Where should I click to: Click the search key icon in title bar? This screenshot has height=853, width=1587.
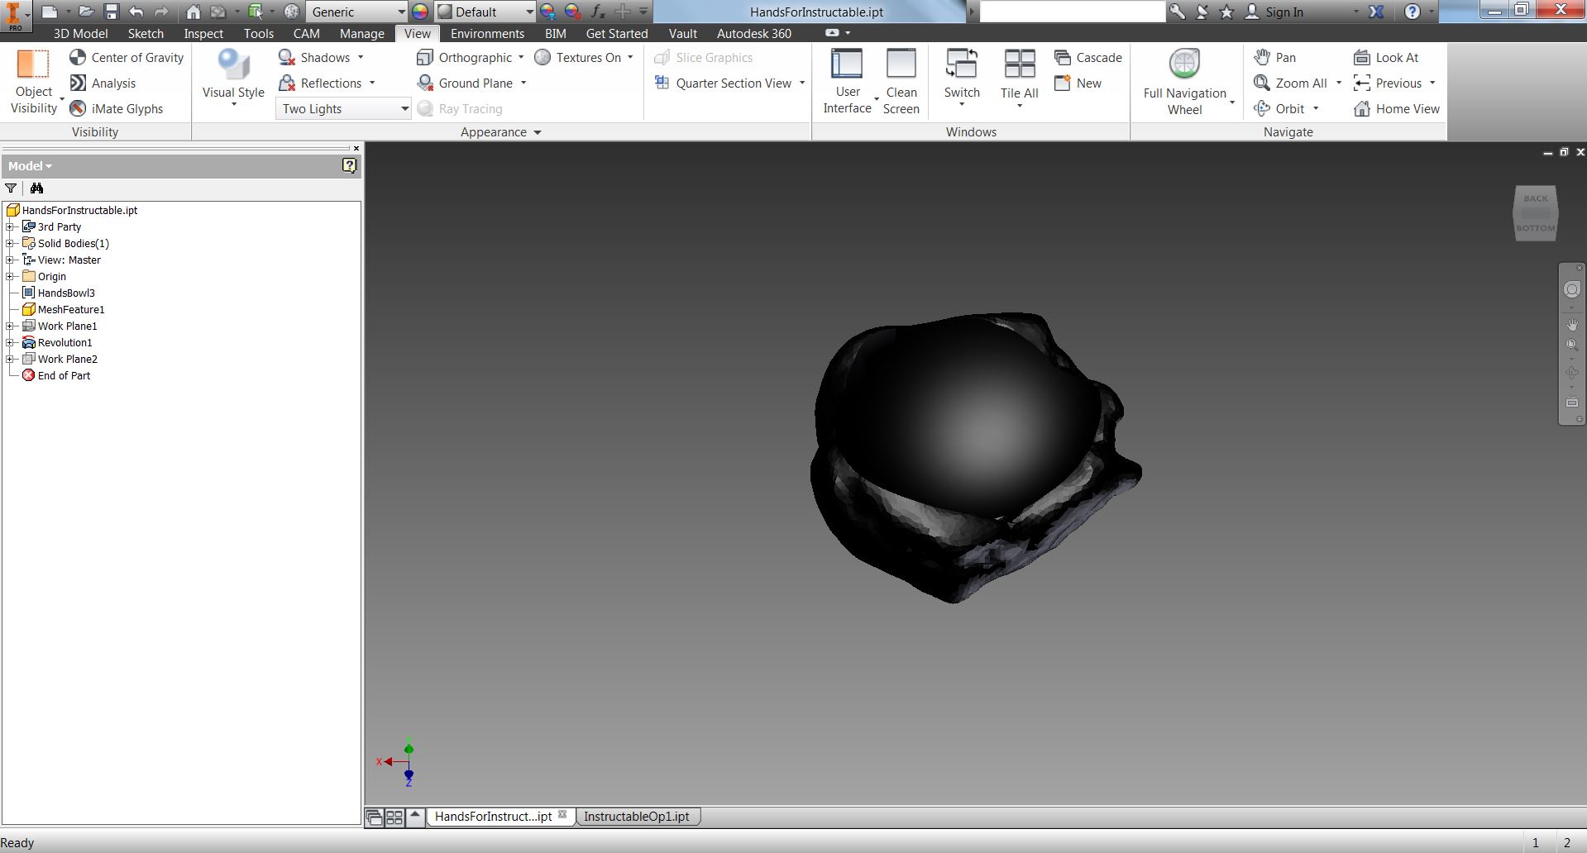1177,12
